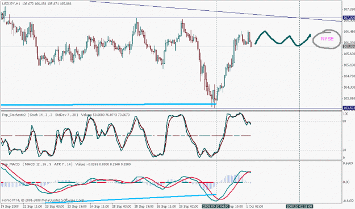Click the highlighted 2008.10.02 16:00 time marker

(299, 207)
